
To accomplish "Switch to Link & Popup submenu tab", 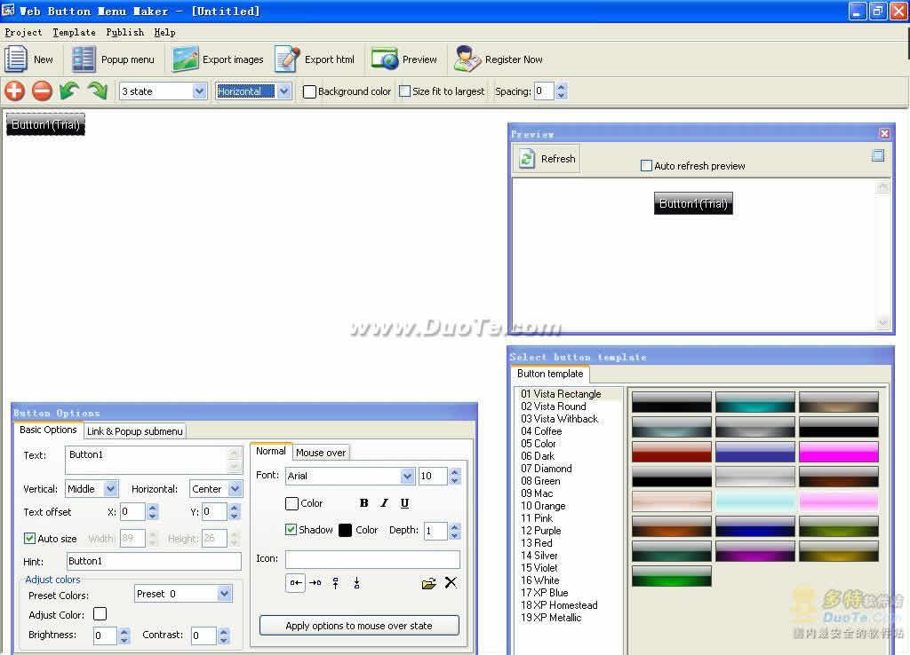I will click(x=135, y=431).
